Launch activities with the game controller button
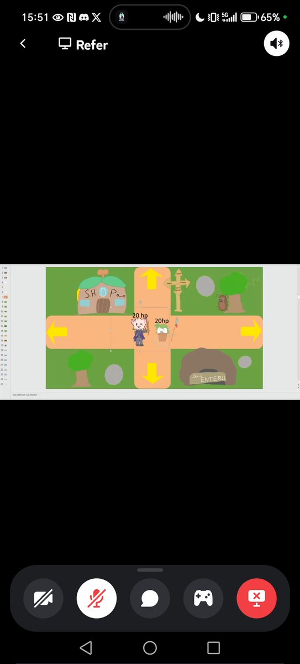Viewport: 300px width, 664px height. 203,598
